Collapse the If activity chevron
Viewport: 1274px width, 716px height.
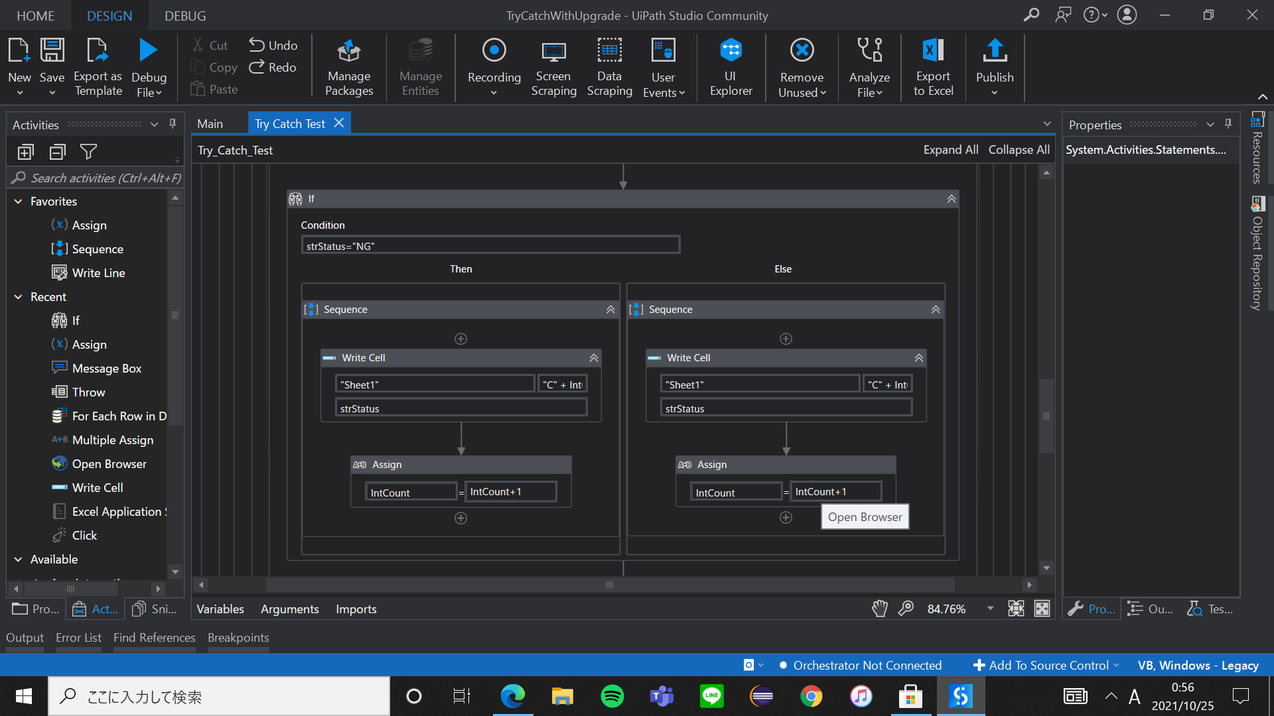point(951,199)
